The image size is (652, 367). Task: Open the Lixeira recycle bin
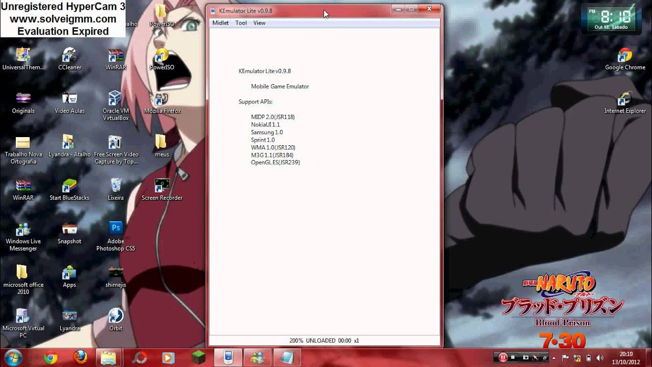116,190
